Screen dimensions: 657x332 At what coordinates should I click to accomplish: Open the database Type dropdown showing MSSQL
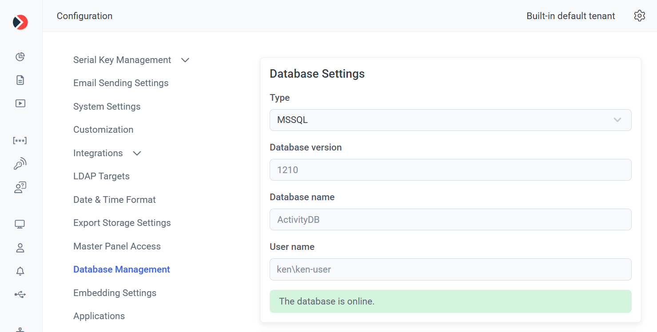pos(450,120)
